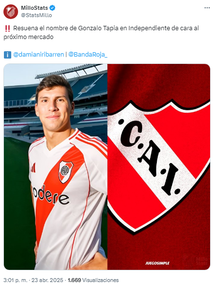Open the @StatsMillo handle

pyautogui.click(x=37, y=15)
